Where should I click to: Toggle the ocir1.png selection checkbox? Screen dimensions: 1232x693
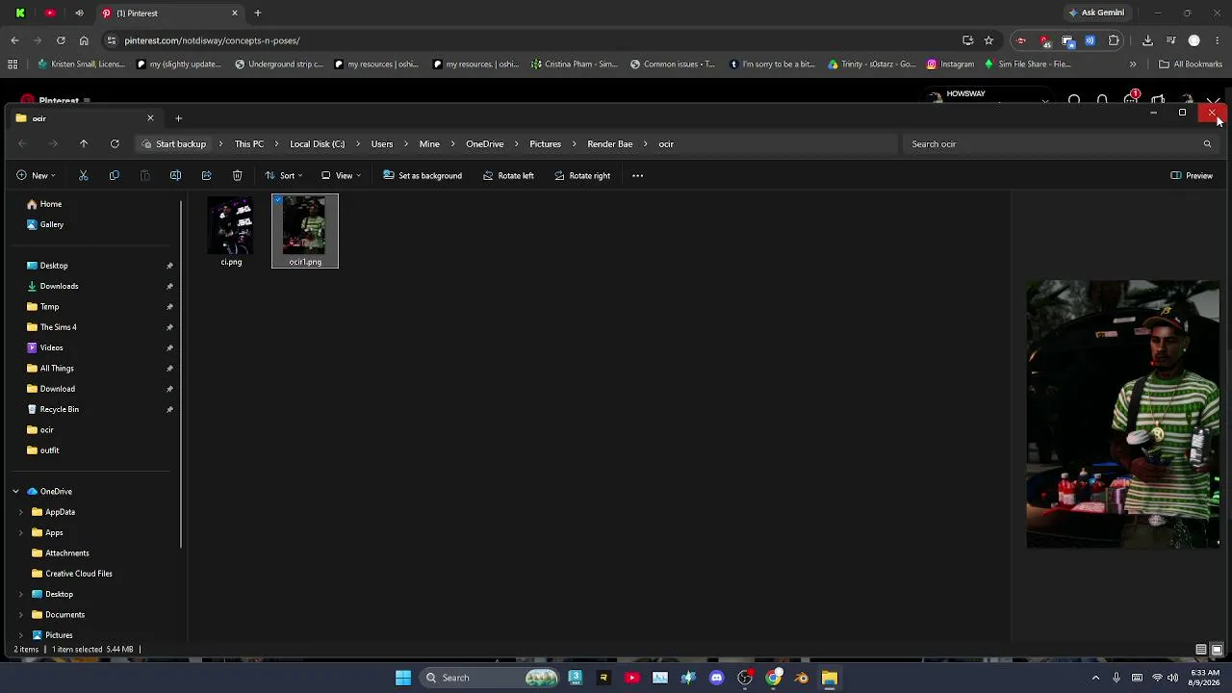pyautogui.click(x=278, y=200)
